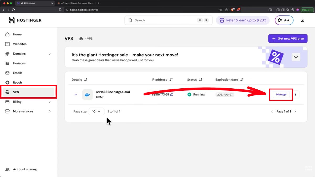Screen dimensions: 315x177
Task: Sort table by Details column
Action: tap(86, 80)
